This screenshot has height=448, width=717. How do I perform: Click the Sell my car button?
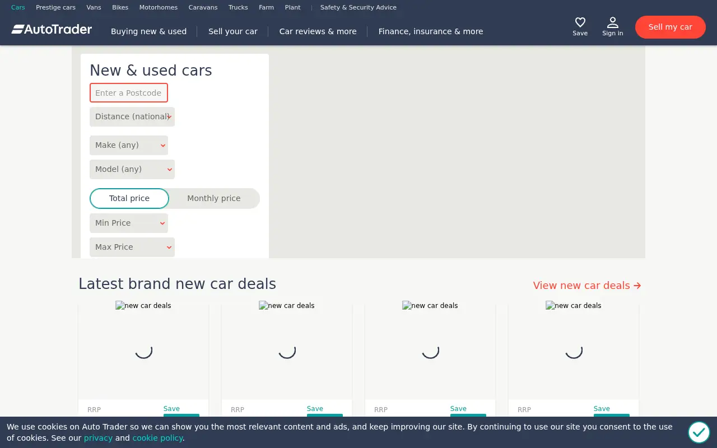671,27
